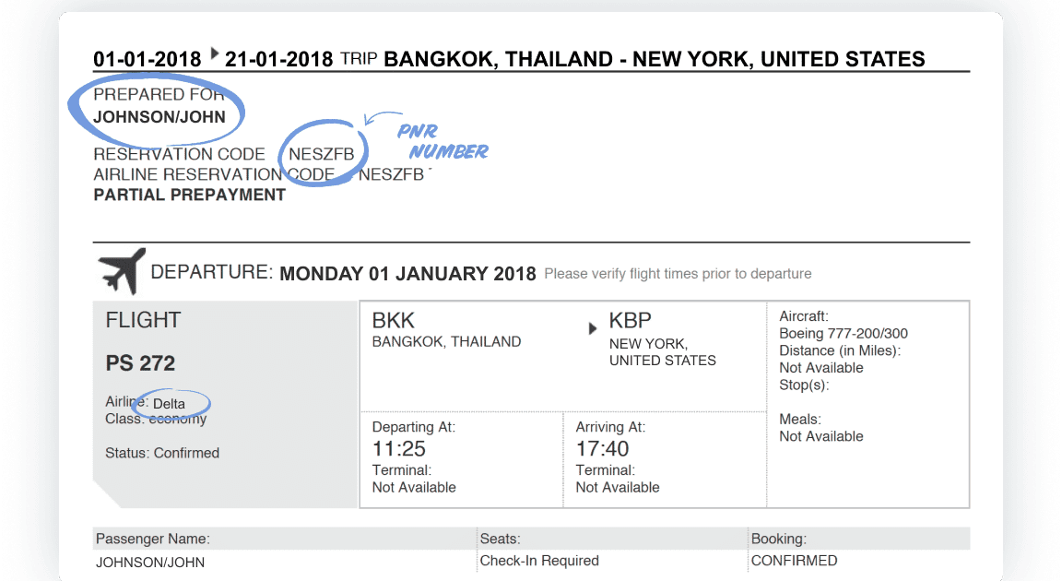The height and width of the screenshot is (581, 1062).
Task: Click the hand-drawn PNR arrow
Action: (382, 118)
